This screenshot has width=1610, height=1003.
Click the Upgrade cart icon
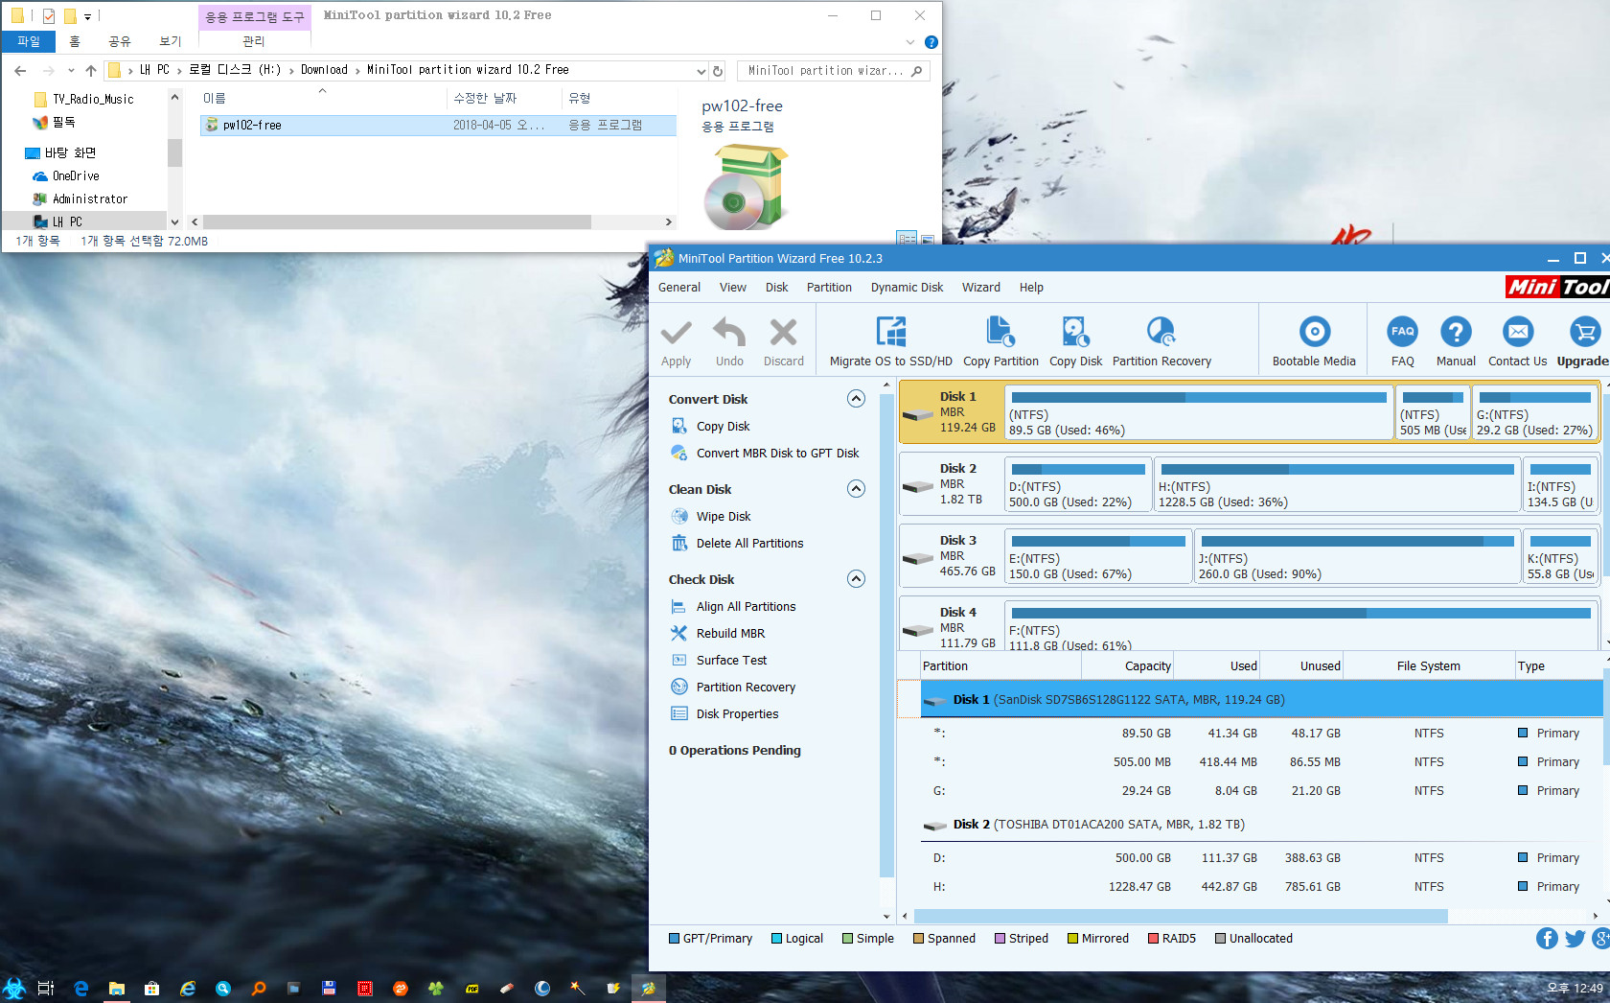(x=1584, y=332)
